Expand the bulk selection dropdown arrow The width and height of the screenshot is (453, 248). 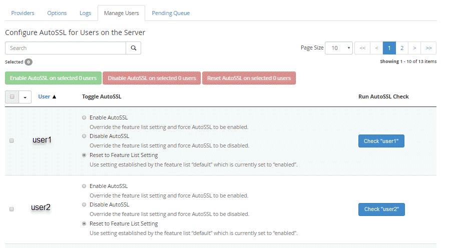(25, 97)
